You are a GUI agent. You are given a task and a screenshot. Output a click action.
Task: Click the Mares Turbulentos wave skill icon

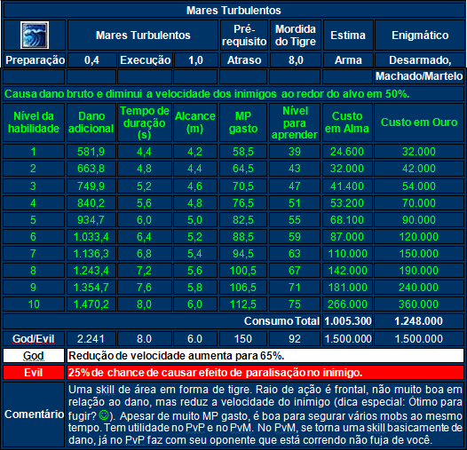(x=35, y=36)
